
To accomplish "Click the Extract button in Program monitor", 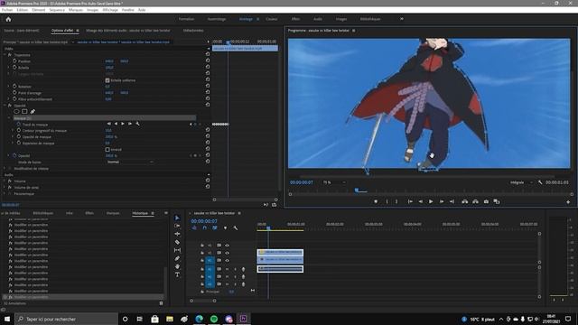I will click(x=476, y=201).
